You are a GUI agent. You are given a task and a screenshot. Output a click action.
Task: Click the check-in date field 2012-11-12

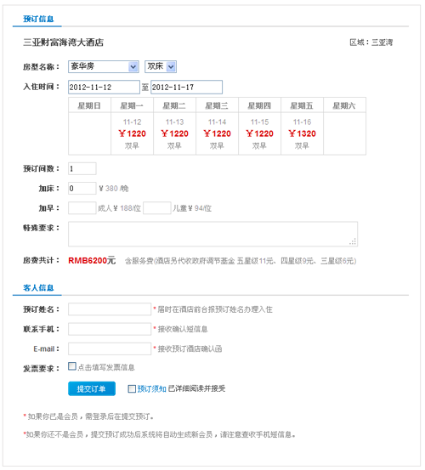[x=104, y=88]
